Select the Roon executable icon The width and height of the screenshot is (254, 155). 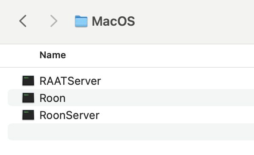tap(28, 98)
